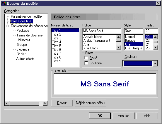
Task: Click the category tree right scroll arrow
Action: [45, 103]
